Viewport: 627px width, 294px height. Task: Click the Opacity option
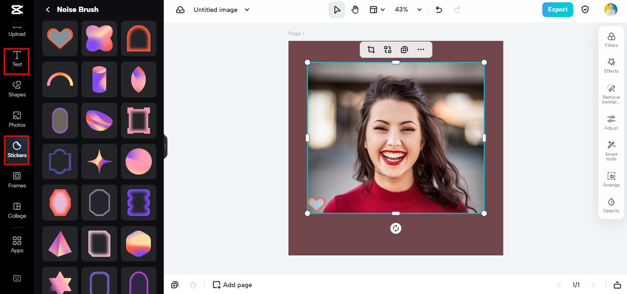611,205
